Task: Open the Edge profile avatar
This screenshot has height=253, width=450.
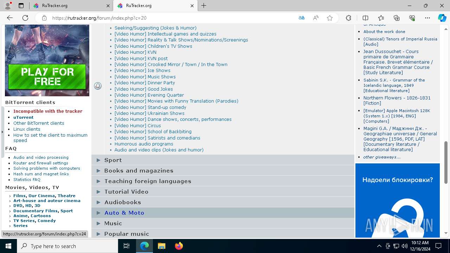Action: click(x=8, y=6)
